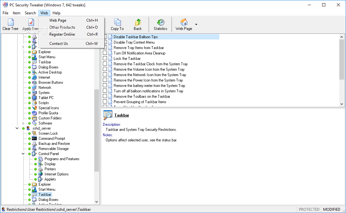This screenshot has width=346, height=213.
Task: Click the Web Page house icon
Action: coord(184,22)
